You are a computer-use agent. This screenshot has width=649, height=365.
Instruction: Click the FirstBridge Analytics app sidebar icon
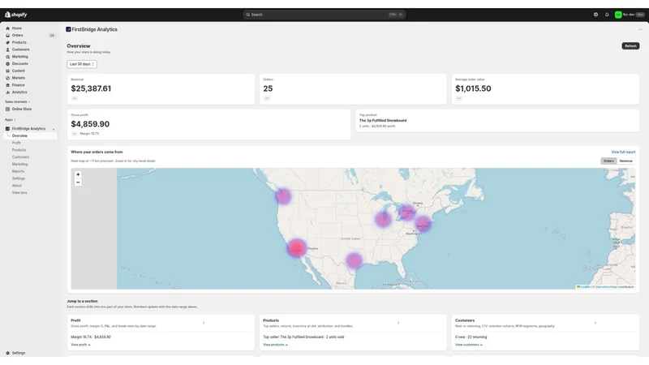pyautogui.click(x=7, y=129)
